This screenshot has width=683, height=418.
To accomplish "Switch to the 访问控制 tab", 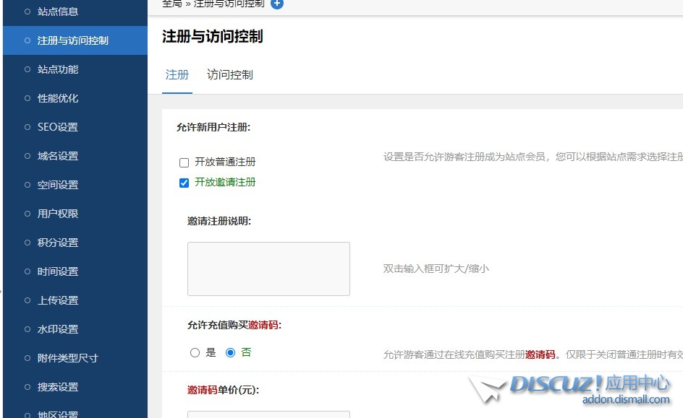I will coord(229,75).
